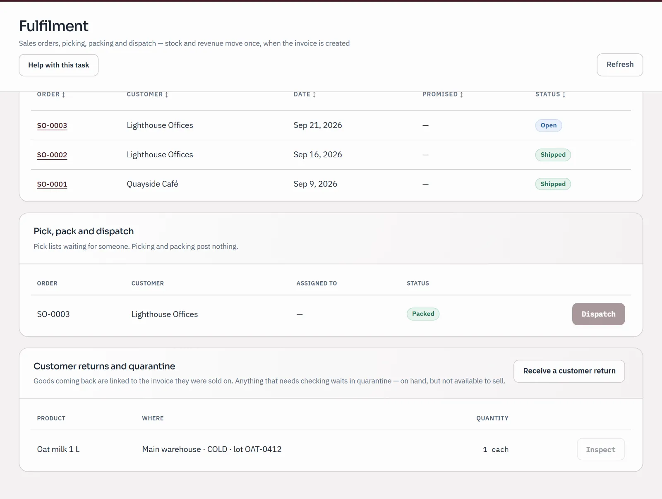
Task: Select Lighthouse Offices in the pick list row
Action: pyautogui.click(x=165, y=314)
